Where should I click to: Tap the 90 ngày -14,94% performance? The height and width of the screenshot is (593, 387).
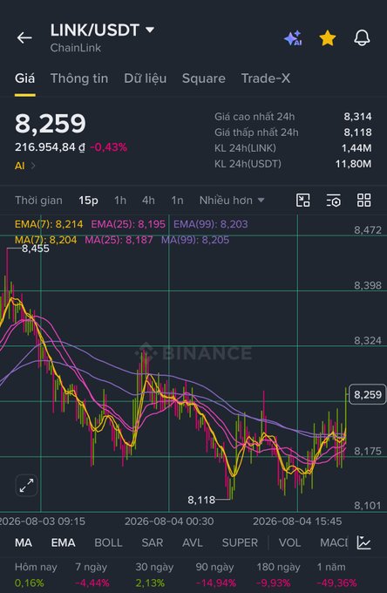pyautogui.click(x=215, y=575)
